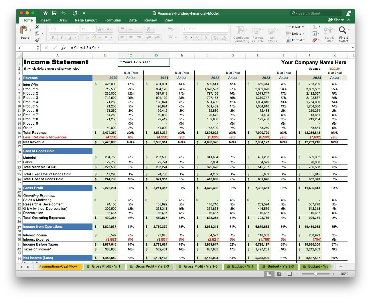Open the Insert cells dropdown

click(x=303, y=27)
